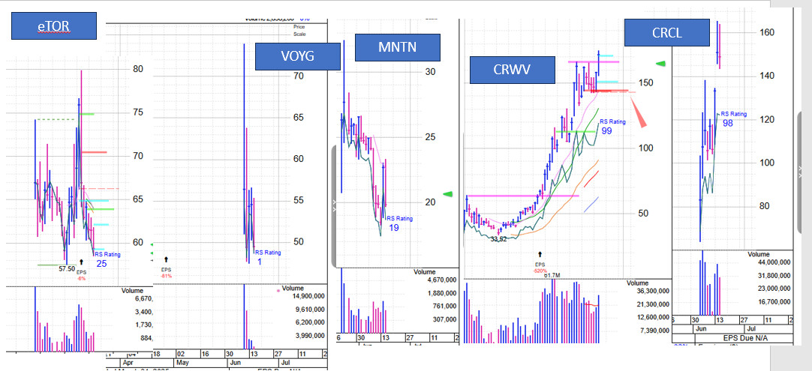Click the EPS up-arrow marker on VOYG chart
Viewport: 812px width, 371px height.
(x=167, y=260)
